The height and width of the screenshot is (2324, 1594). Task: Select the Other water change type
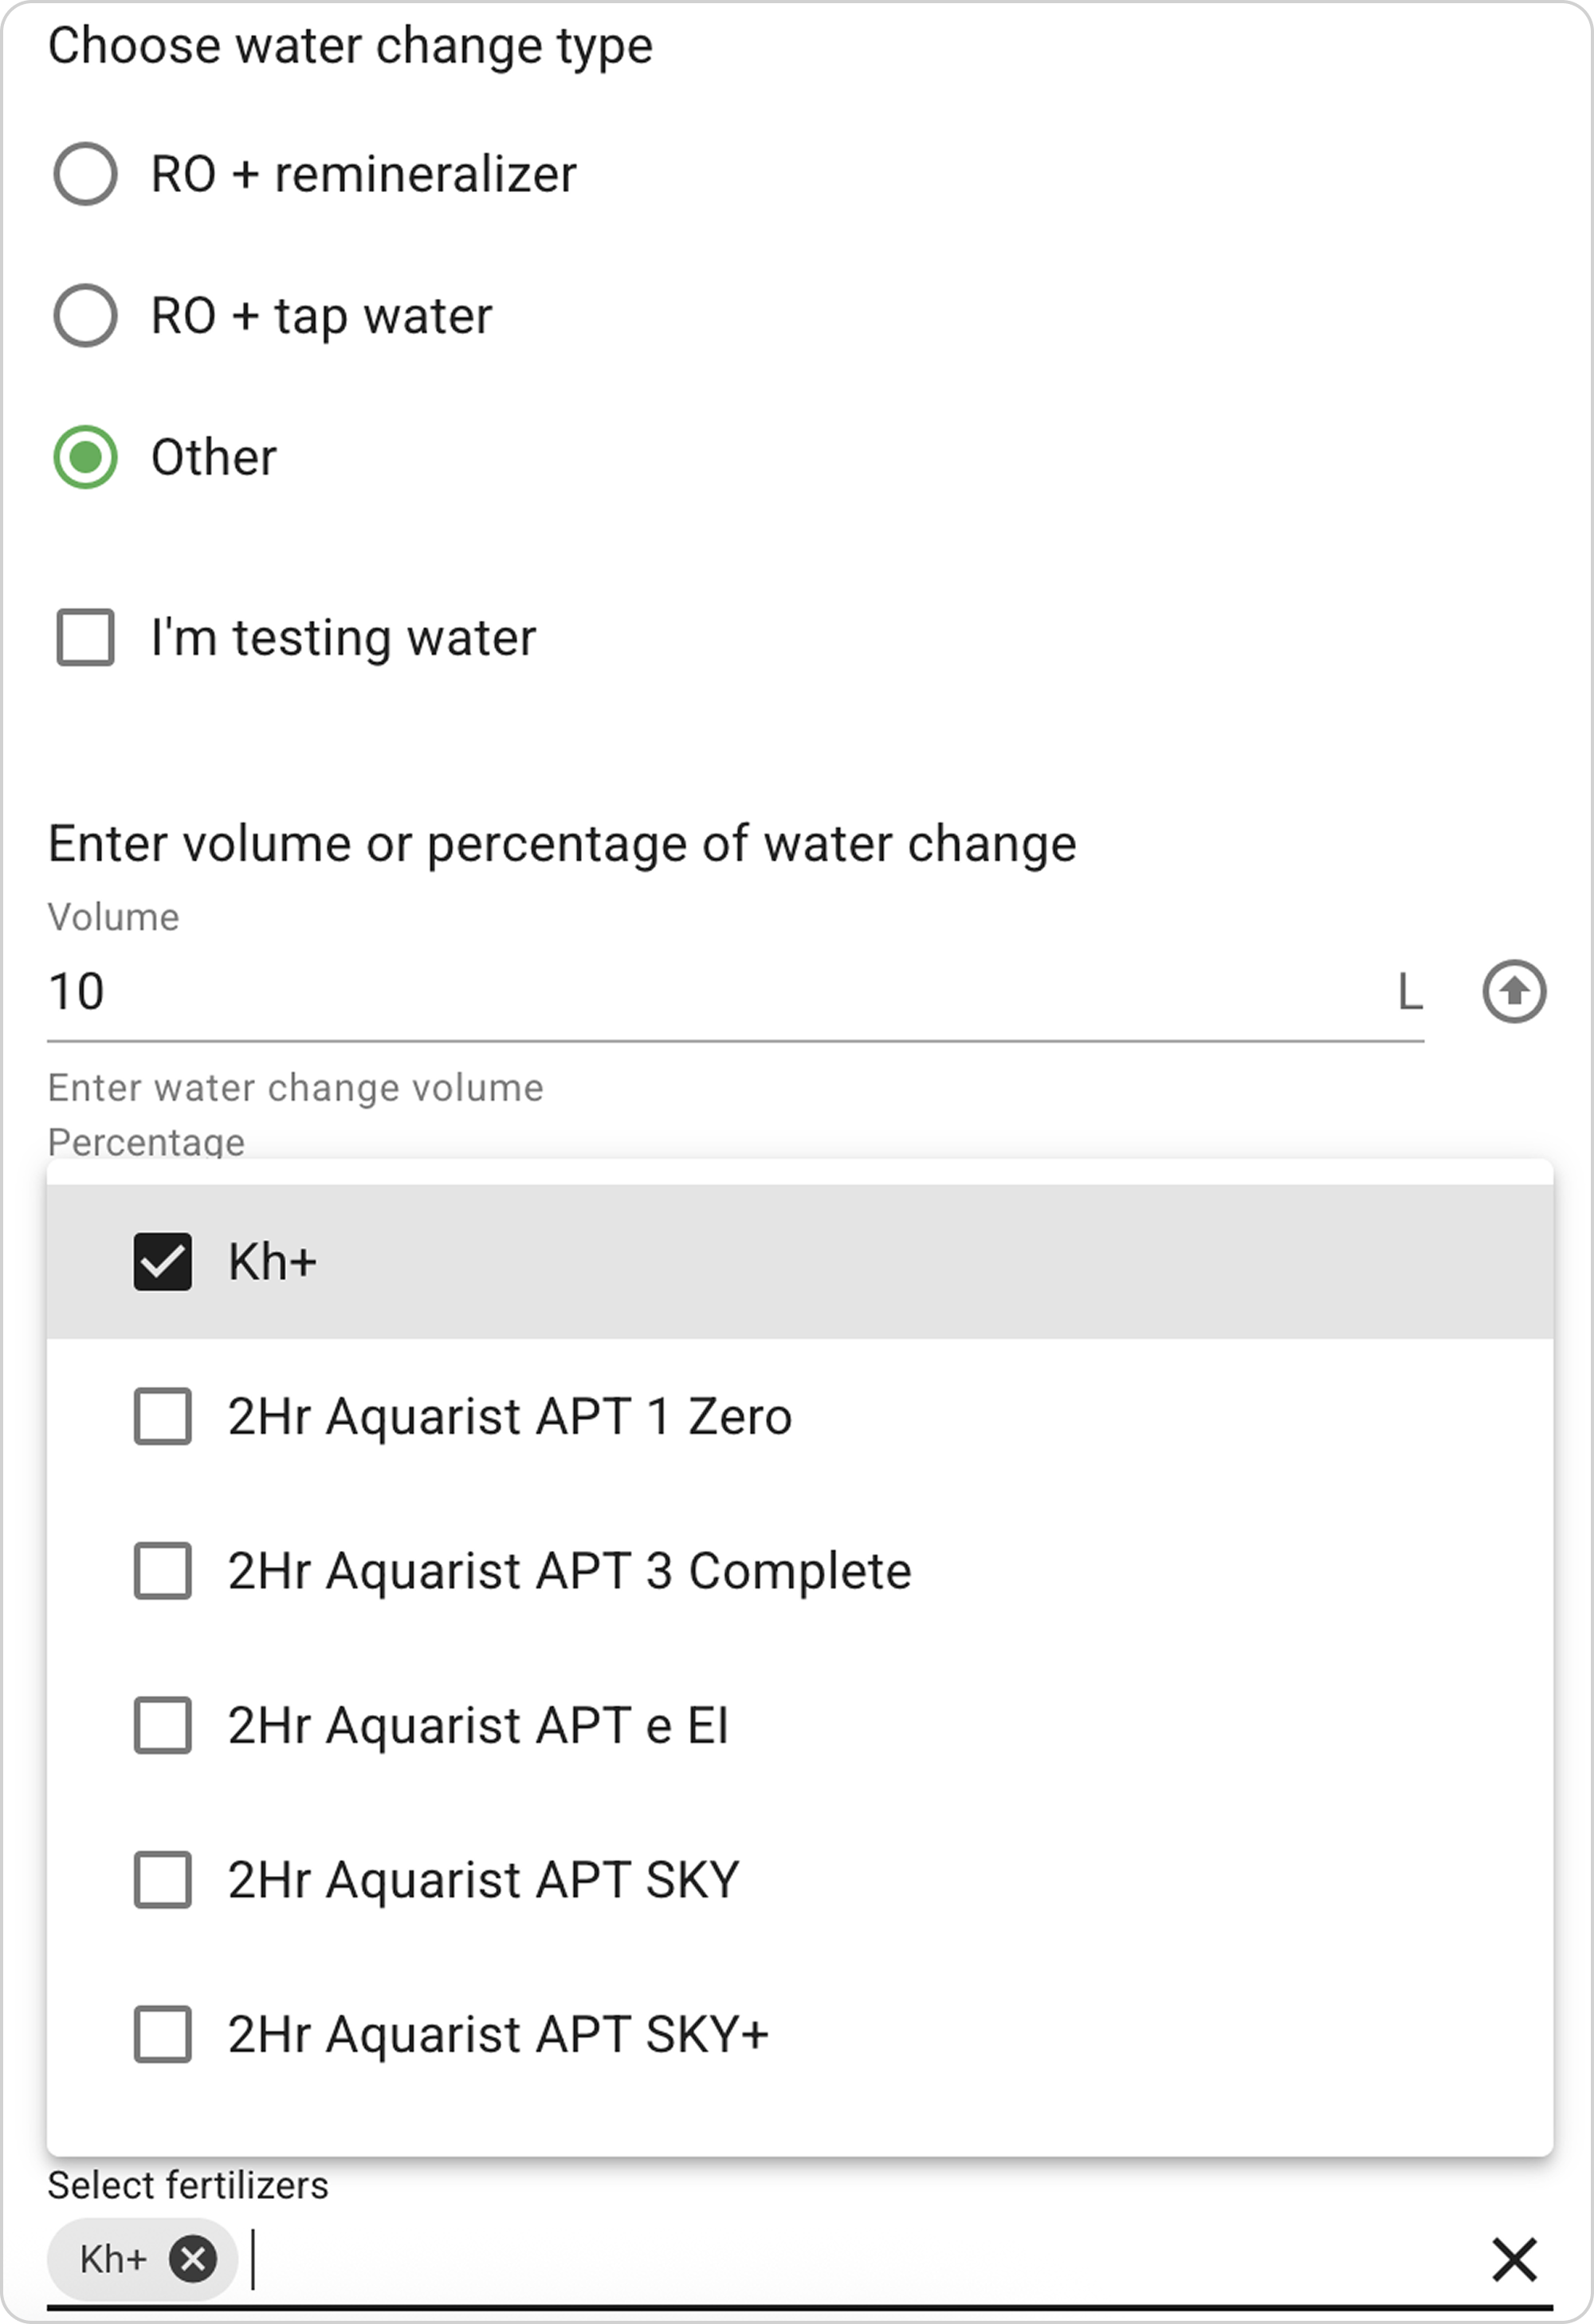86,458
